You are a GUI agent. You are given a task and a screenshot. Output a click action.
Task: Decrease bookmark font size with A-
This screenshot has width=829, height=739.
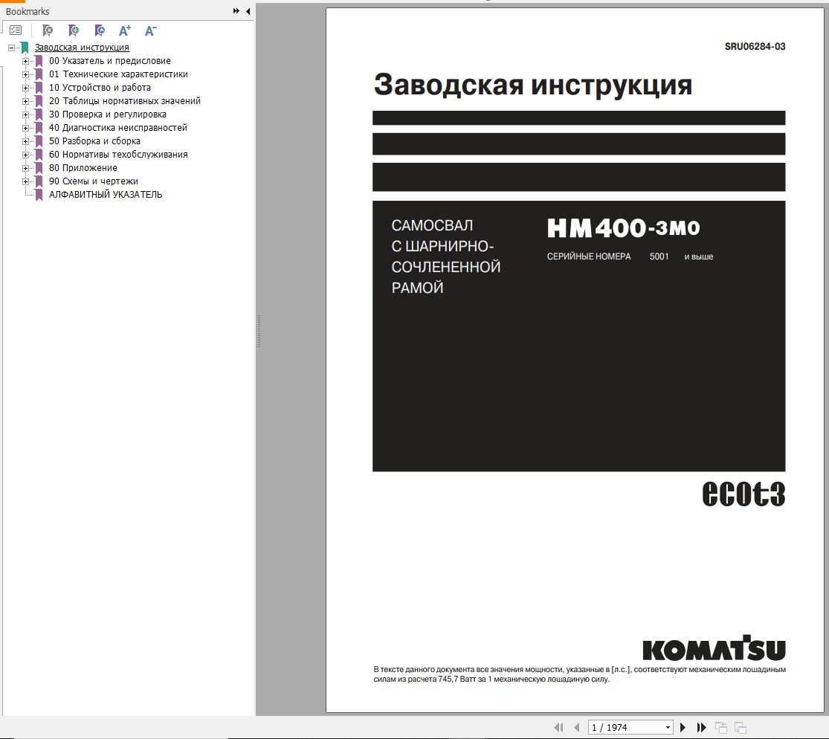point(151,30)
